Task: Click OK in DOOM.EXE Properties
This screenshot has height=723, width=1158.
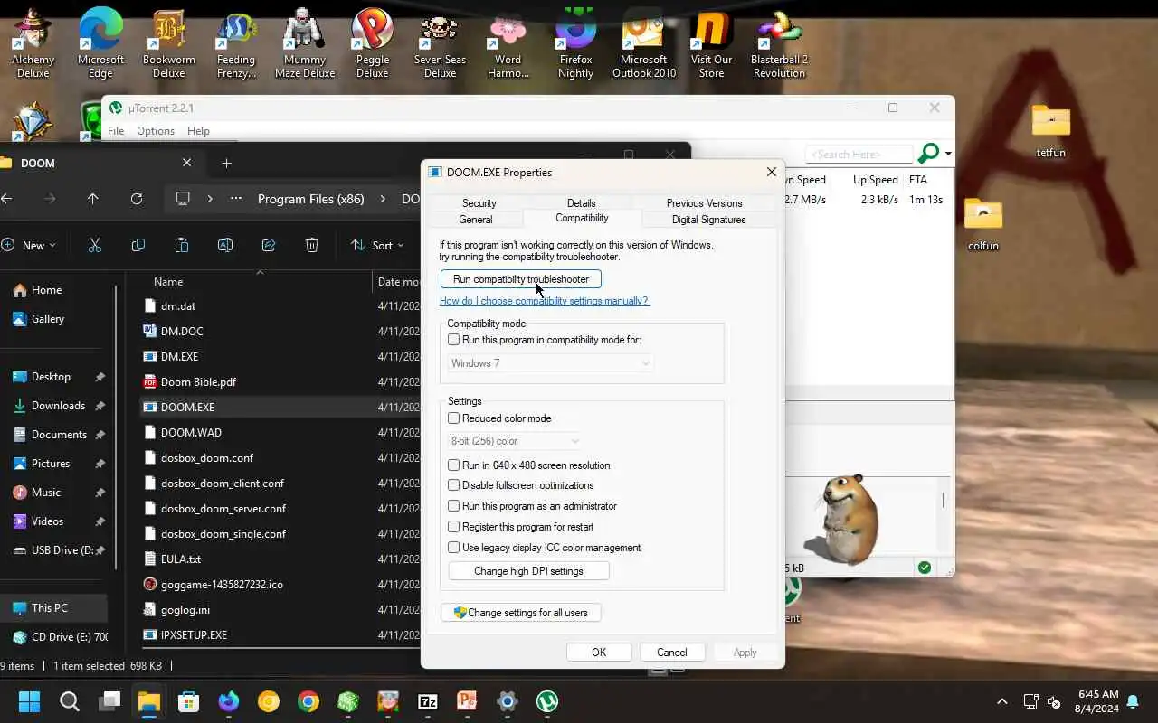Action: pos(599,653)
